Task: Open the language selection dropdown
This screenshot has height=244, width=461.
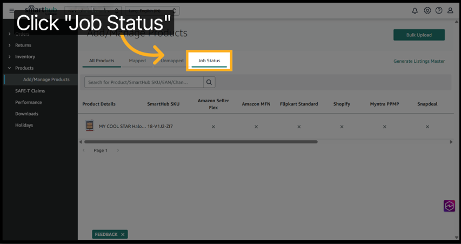Action: click(152, 11)
